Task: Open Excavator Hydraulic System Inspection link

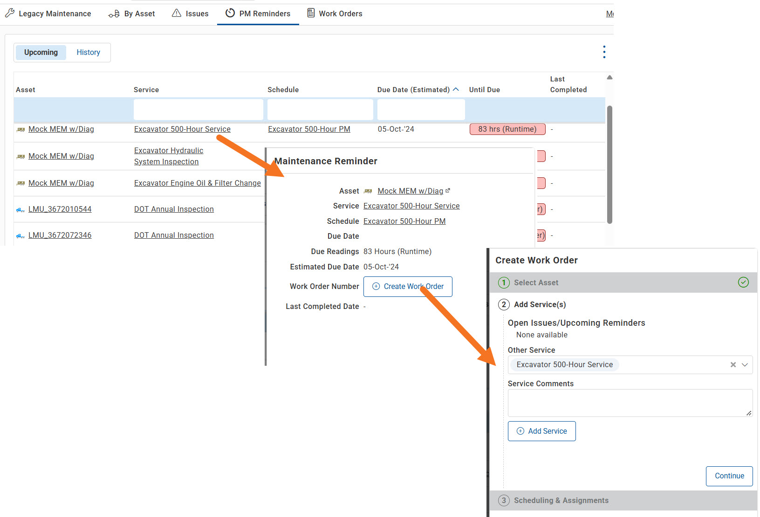Action: [x=169, y=156]
